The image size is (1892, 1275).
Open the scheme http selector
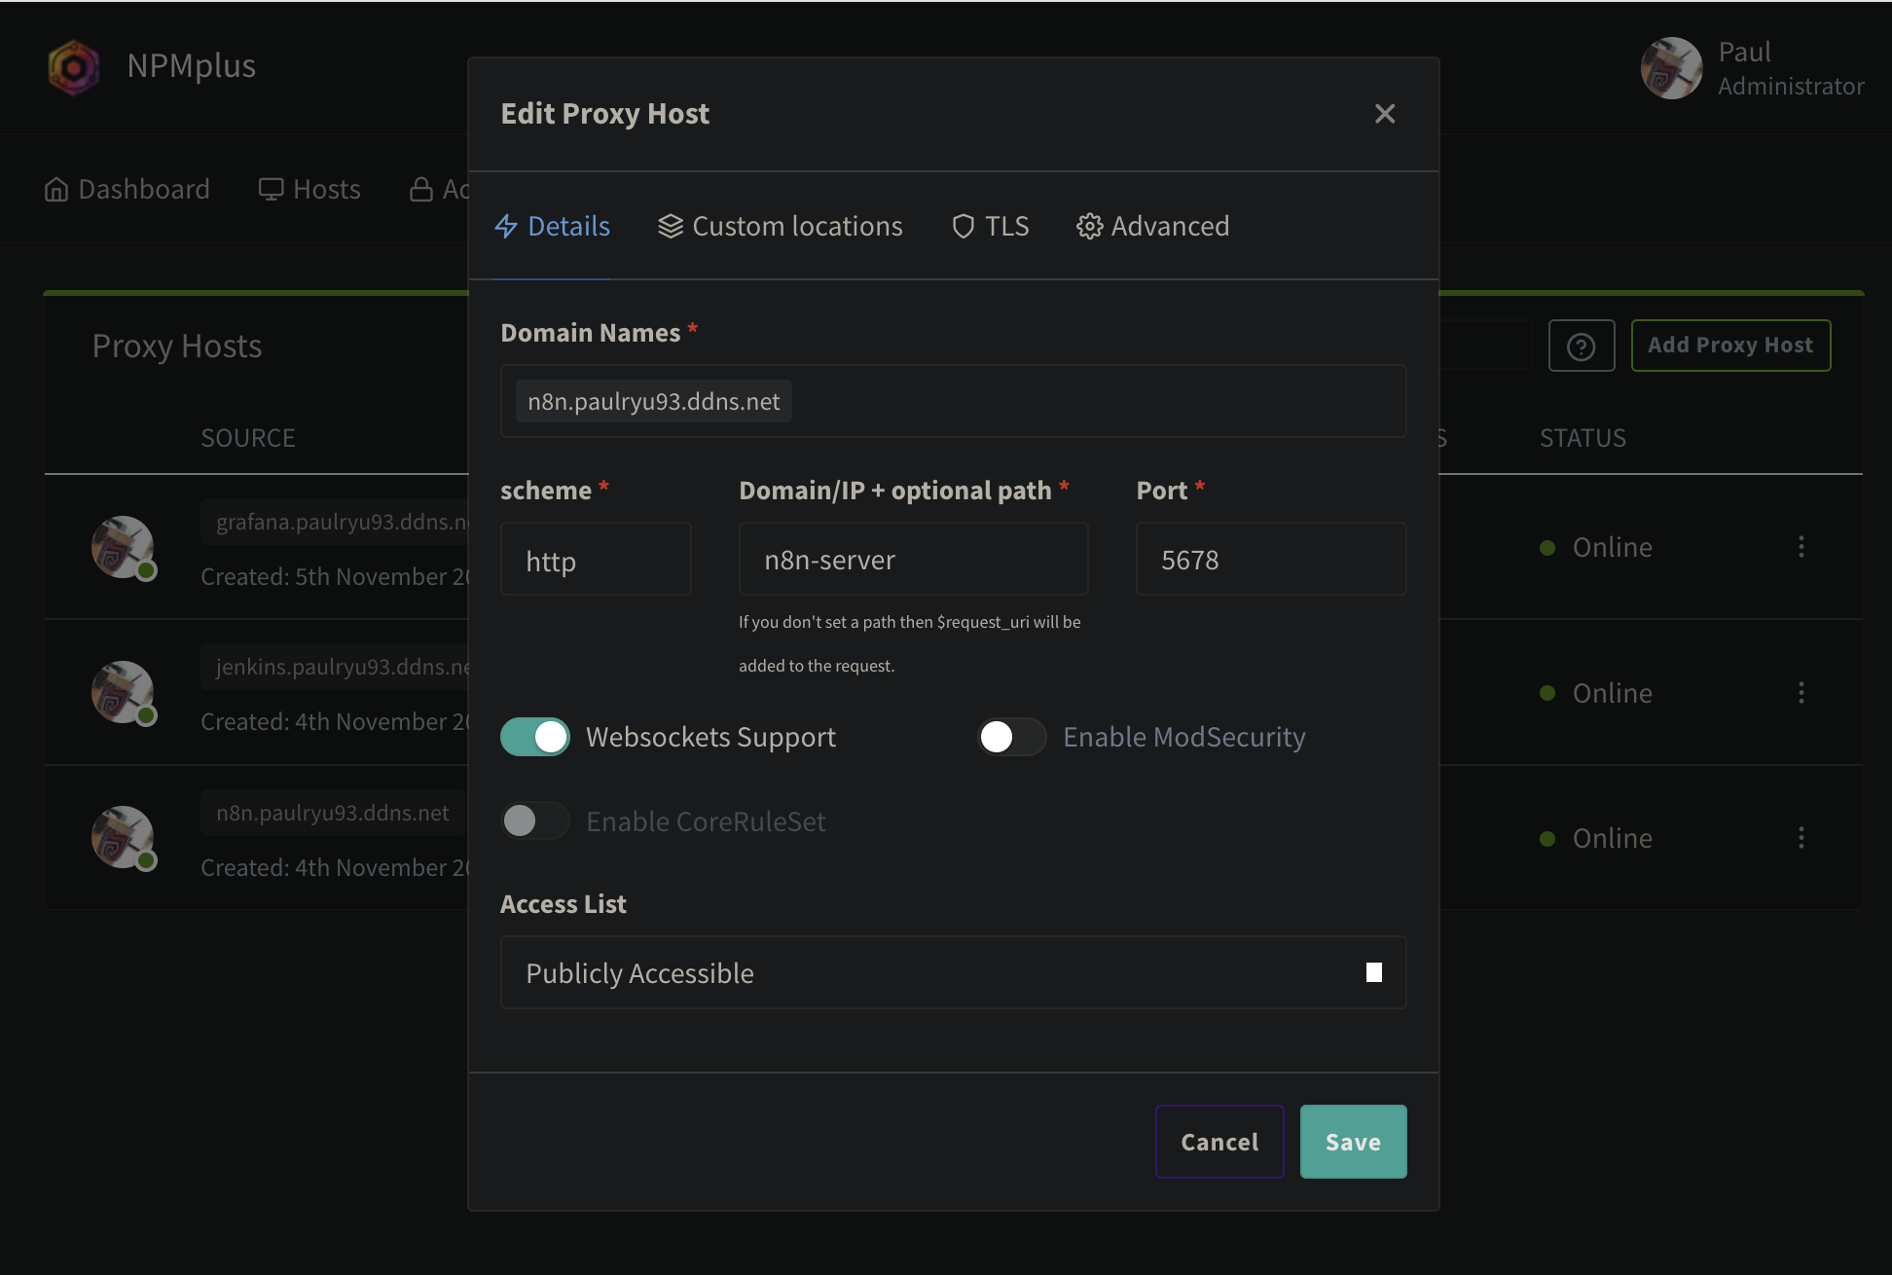(595, 560)
